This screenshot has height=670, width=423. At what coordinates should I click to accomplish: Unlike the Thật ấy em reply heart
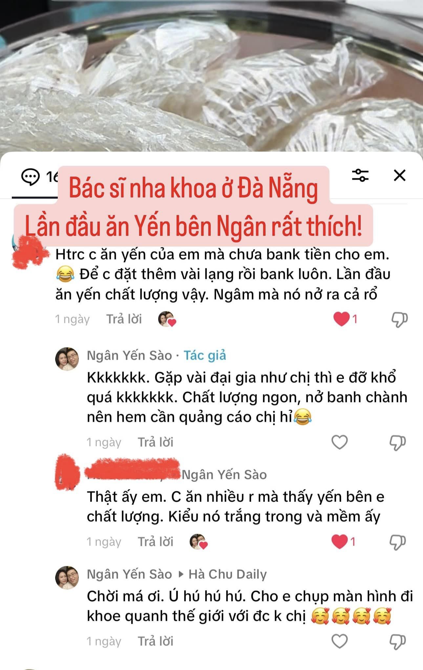[340, 542]
